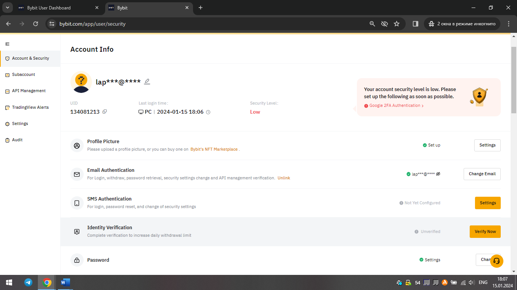
Task: Close the active Bybit tab
Action: pos(187,8)
